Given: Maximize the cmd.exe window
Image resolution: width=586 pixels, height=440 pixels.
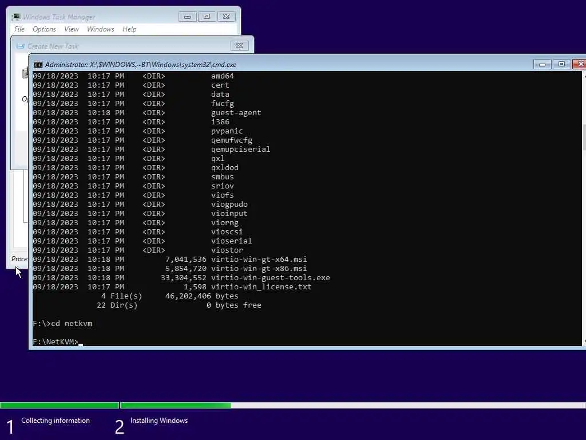Looking at the screenshot, I should pos(561,64).
